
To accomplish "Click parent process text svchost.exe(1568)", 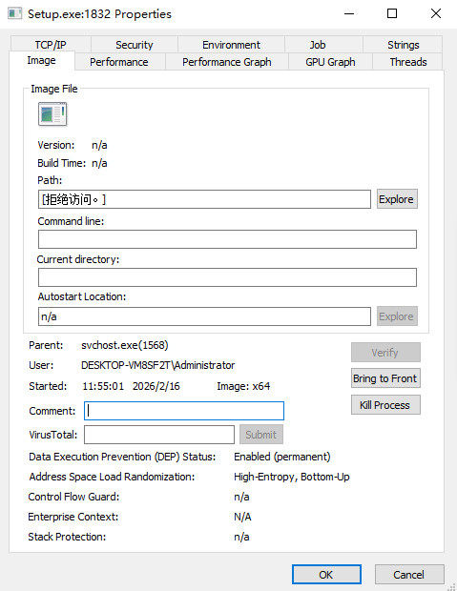I will (x=125, y=345).
